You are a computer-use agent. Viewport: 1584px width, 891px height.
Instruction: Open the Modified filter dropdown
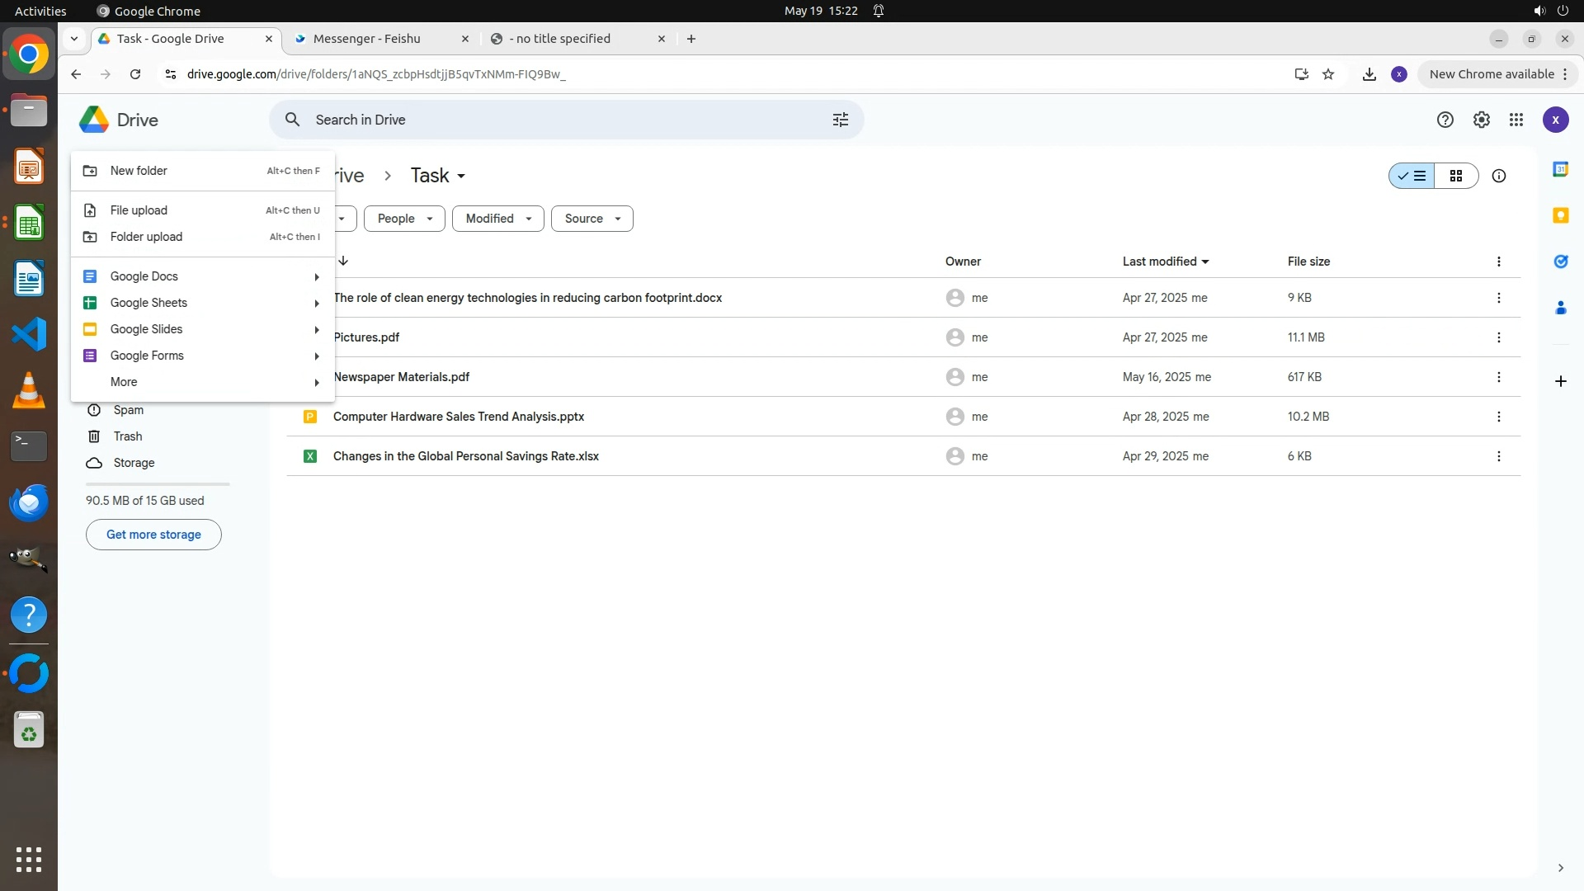tap(497, 219)
